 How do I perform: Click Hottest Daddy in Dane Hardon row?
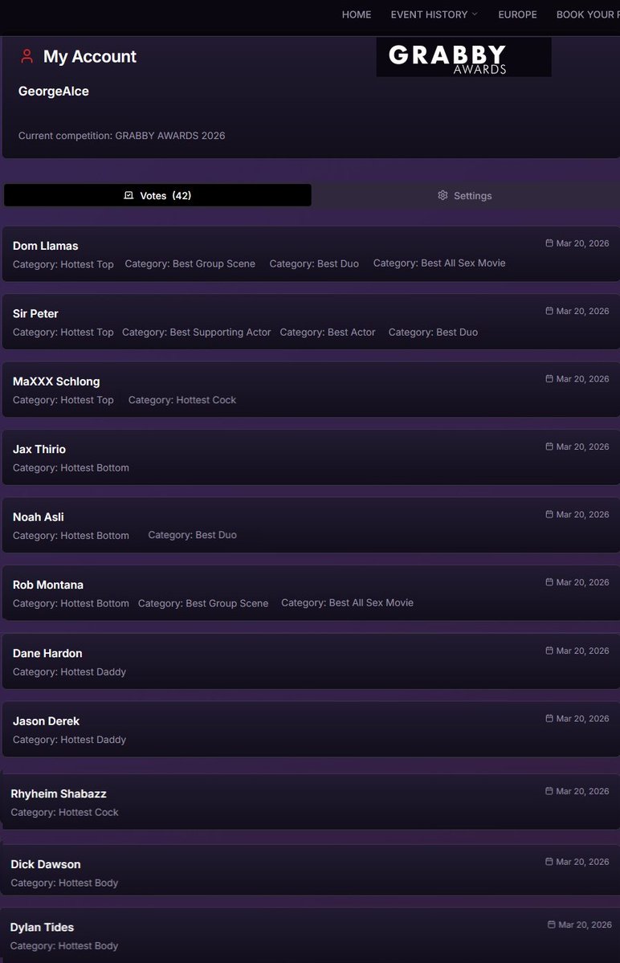point(69,672)
